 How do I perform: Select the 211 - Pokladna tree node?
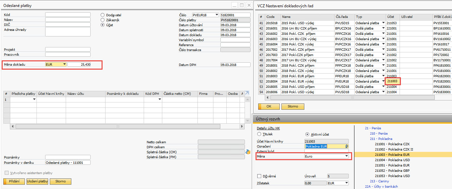381,139
